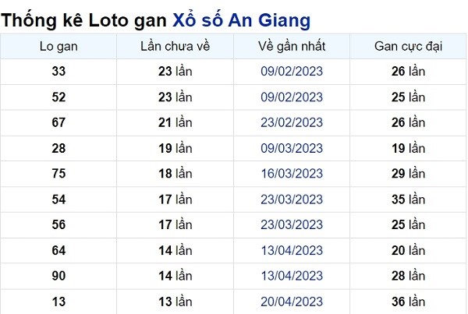Open the 23/03/2023 link in row 54

292,199
